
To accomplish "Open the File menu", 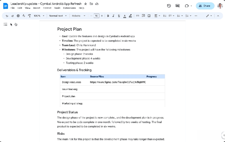I will tap(13, 8).
